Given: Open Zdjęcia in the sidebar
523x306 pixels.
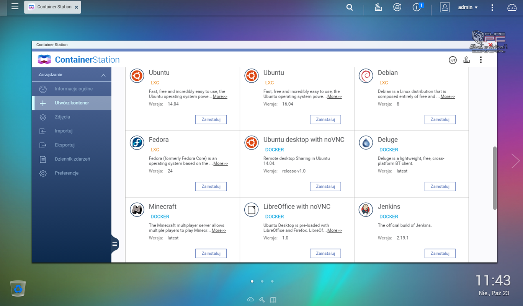Looking at the screenshot, I should [72, 117].
